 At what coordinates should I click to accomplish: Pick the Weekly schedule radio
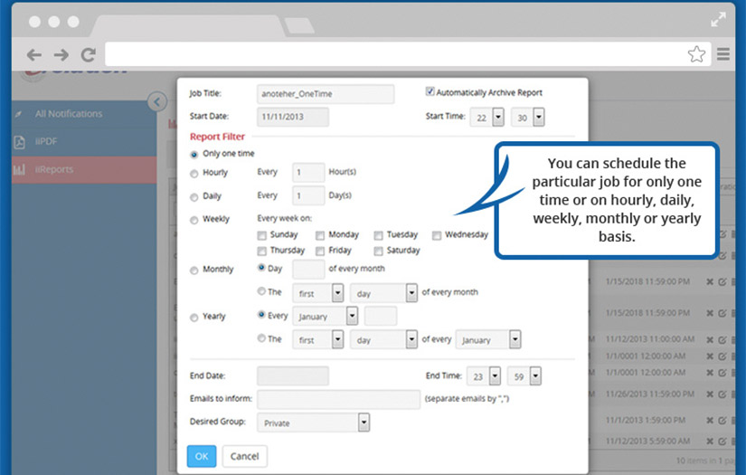coord(194,220)
